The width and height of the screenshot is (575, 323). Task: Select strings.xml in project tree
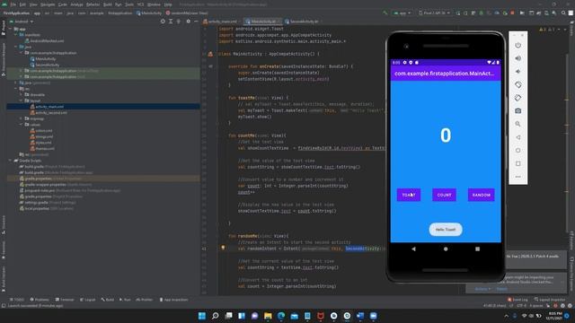click(x=41, y=136)
